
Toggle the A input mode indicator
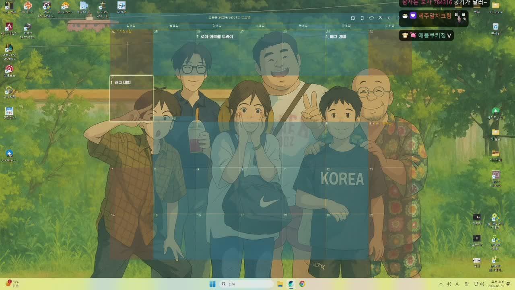coord(457,284)
